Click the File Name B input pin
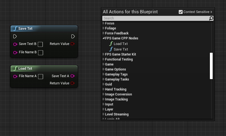This screenshot has width=226, height=136. [15, 53]
